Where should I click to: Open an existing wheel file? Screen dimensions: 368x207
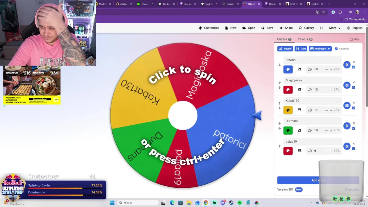click(249, 28)
